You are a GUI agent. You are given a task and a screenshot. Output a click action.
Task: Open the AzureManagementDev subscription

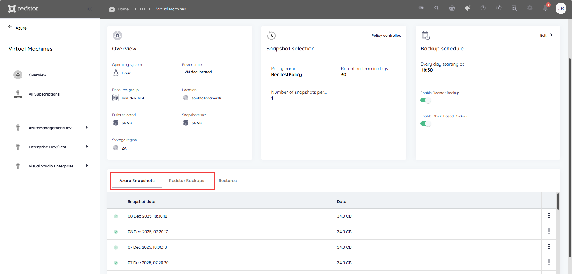pyautogui.click(x=50, y=128)
